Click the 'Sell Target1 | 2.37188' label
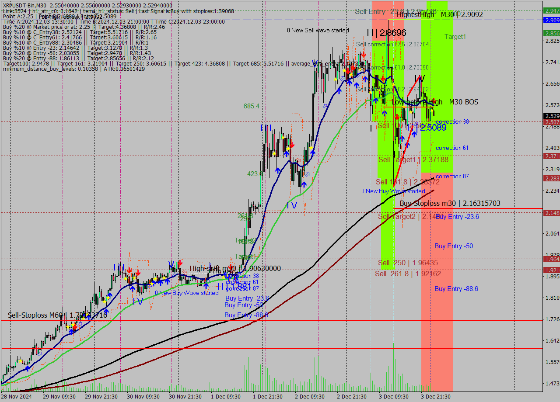560x402 pixels. click(x=413, y=160)
